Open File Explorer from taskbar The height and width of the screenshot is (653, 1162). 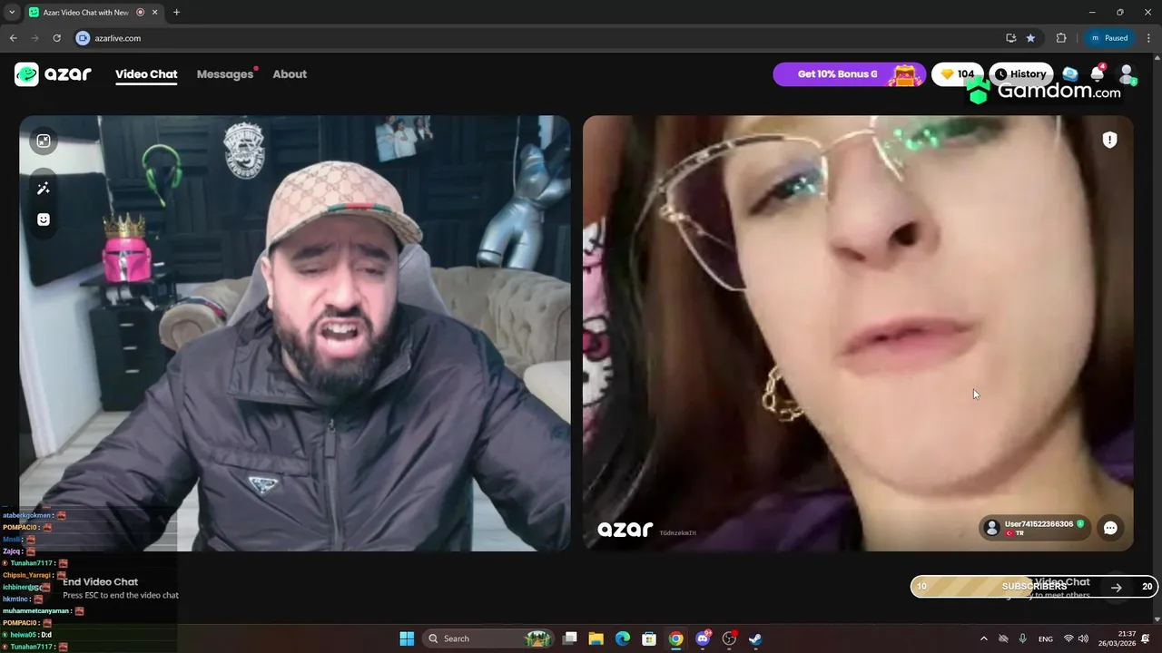(x=596, y=638)
